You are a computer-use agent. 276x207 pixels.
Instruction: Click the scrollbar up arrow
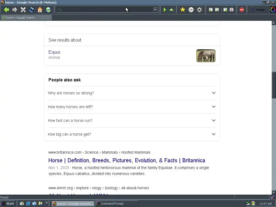(x=274, y=23)
